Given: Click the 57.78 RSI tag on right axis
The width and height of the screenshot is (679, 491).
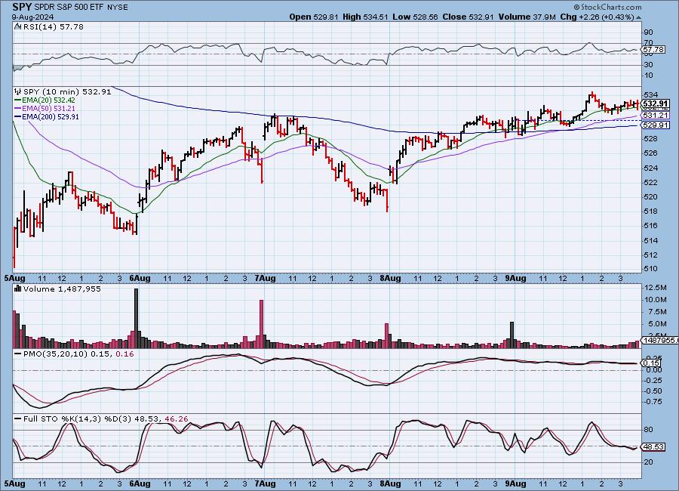Looking at the screenshot, I should point(653,50).
